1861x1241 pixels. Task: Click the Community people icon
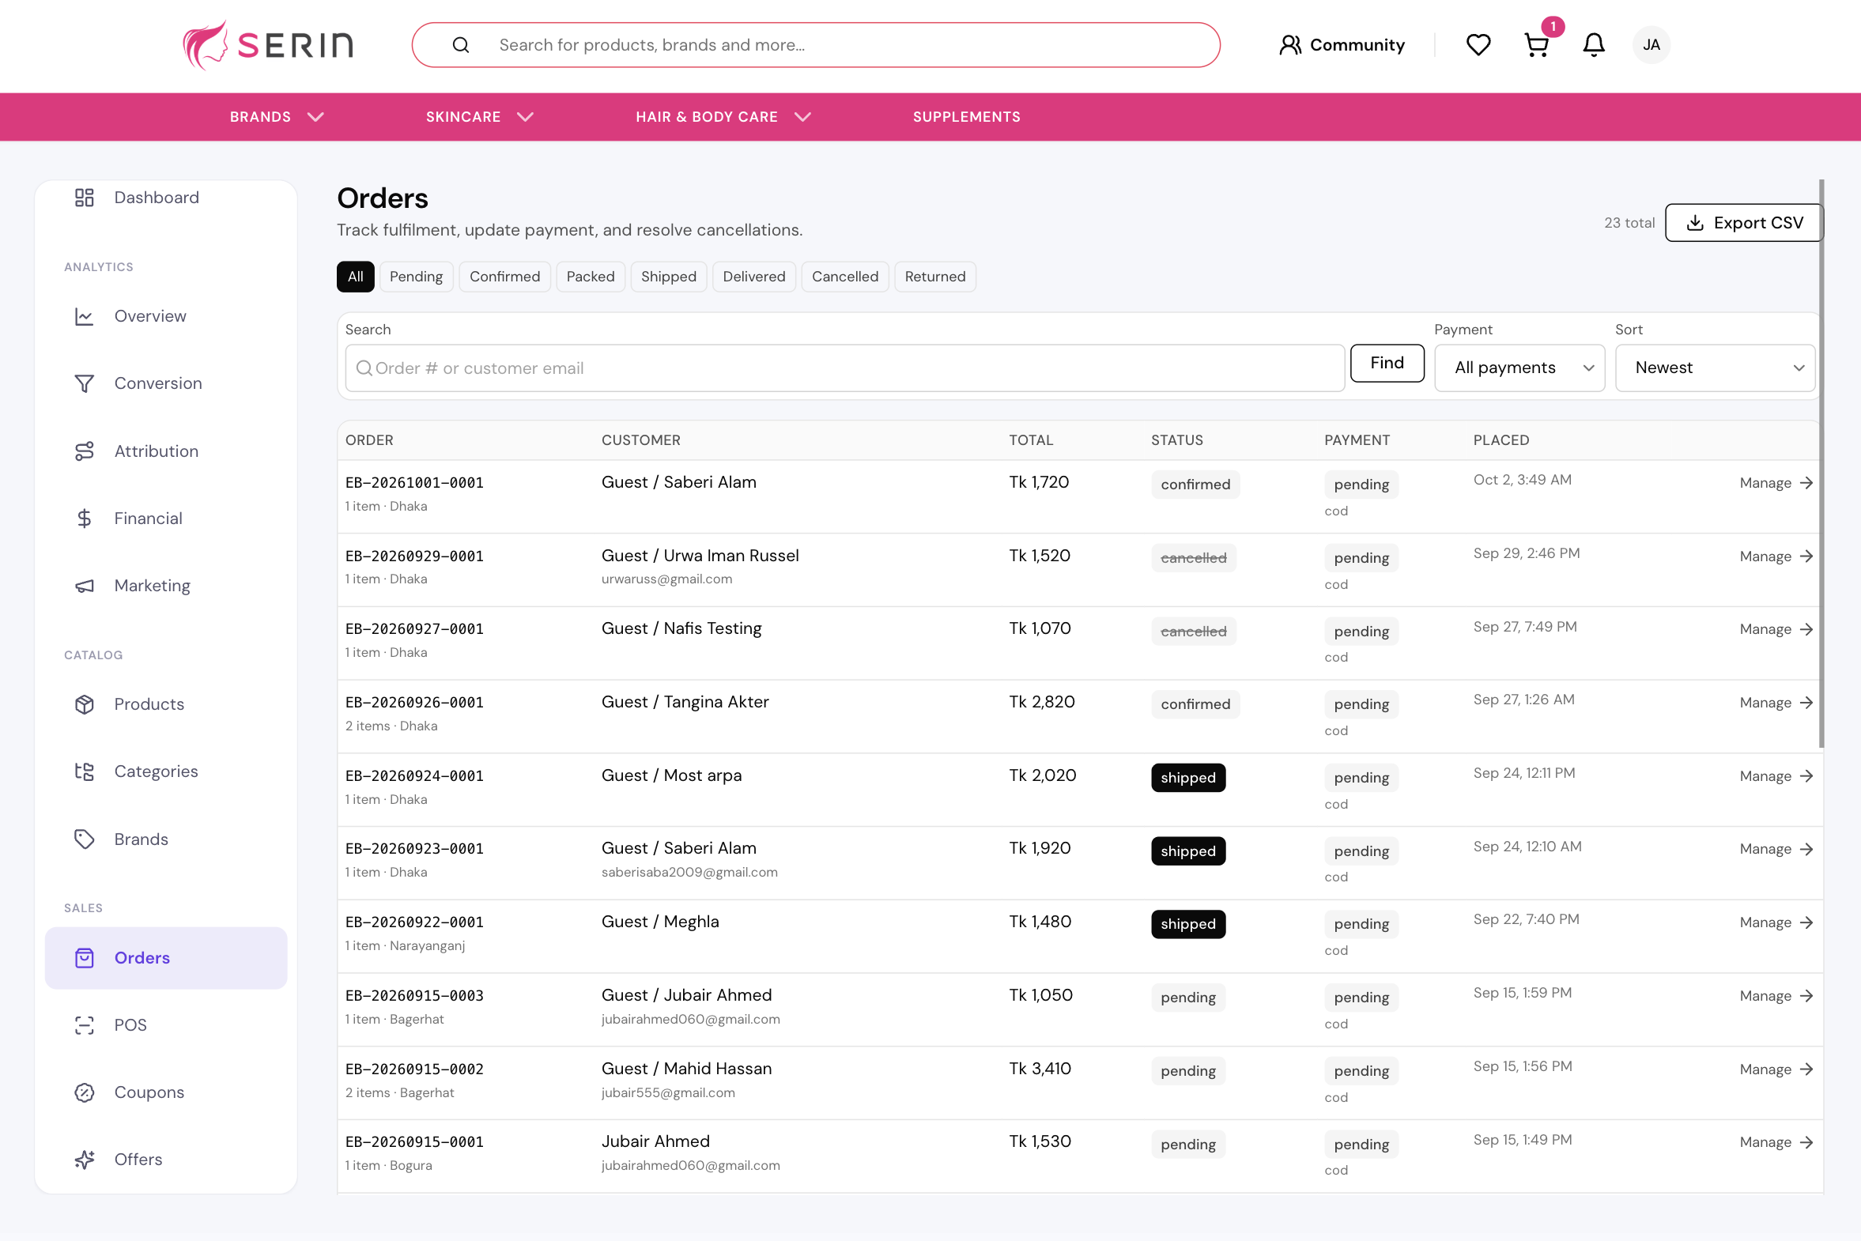1289,45
